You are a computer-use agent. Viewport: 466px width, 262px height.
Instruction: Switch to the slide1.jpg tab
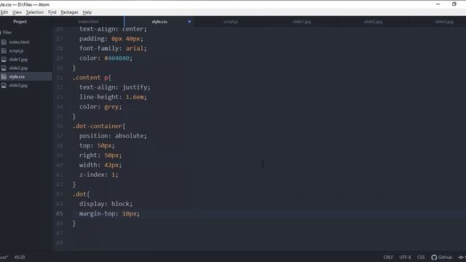click(301, 21)
